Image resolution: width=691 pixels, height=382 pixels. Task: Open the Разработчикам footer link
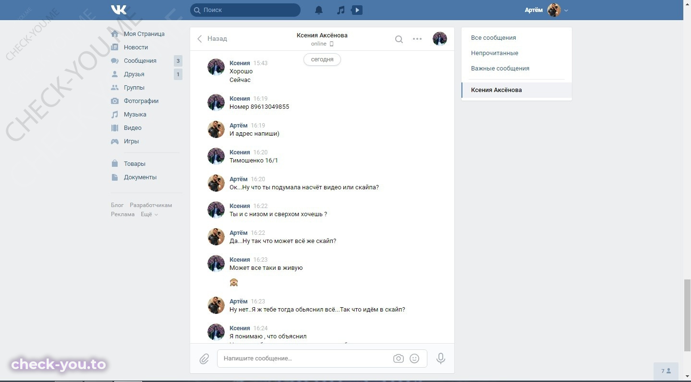151,205
